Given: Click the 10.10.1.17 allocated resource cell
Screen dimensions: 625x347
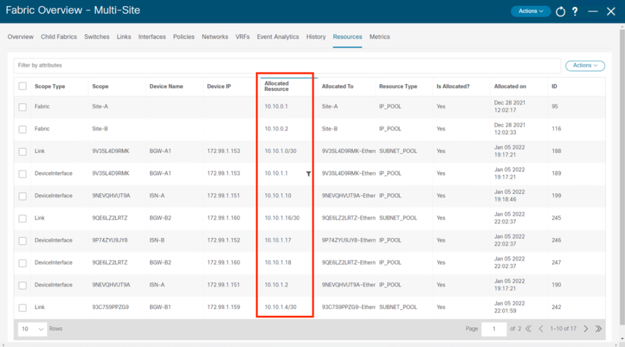Looking at the screenshot, I should [x=277, y=240].
